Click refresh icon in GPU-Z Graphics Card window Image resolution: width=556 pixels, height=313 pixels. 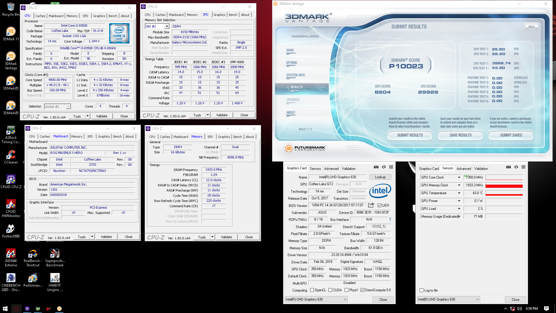[384, 167]
